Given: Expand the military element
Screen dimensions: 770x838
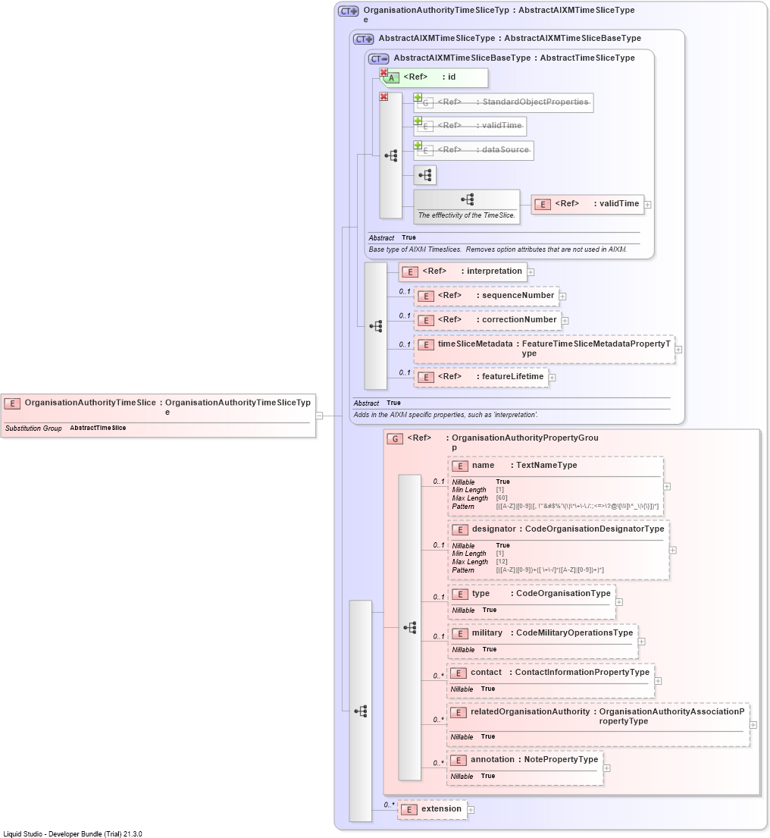Looking at the screenshot, I should coord(641,642).
